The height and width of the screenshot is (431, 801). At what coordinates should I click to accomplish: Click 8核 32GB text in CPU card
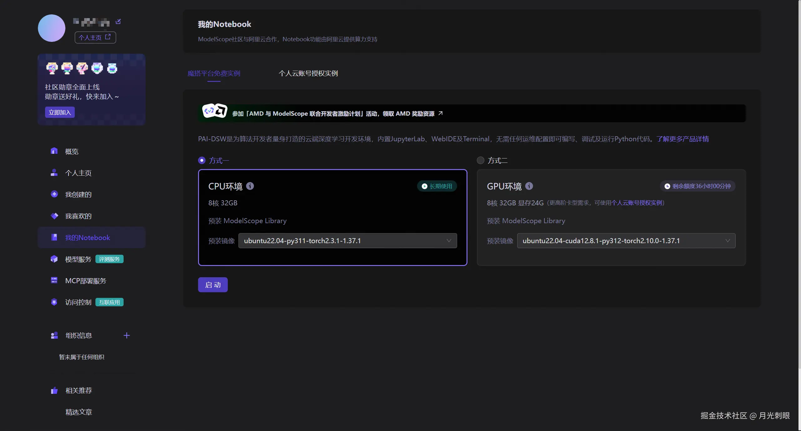coord(223,203)
